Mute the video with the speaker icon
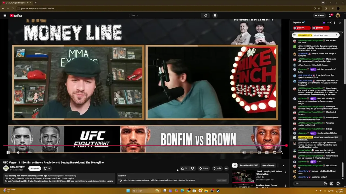Image resolution: width=346 pixels, height=194 pixels. [x=18, y=153]
